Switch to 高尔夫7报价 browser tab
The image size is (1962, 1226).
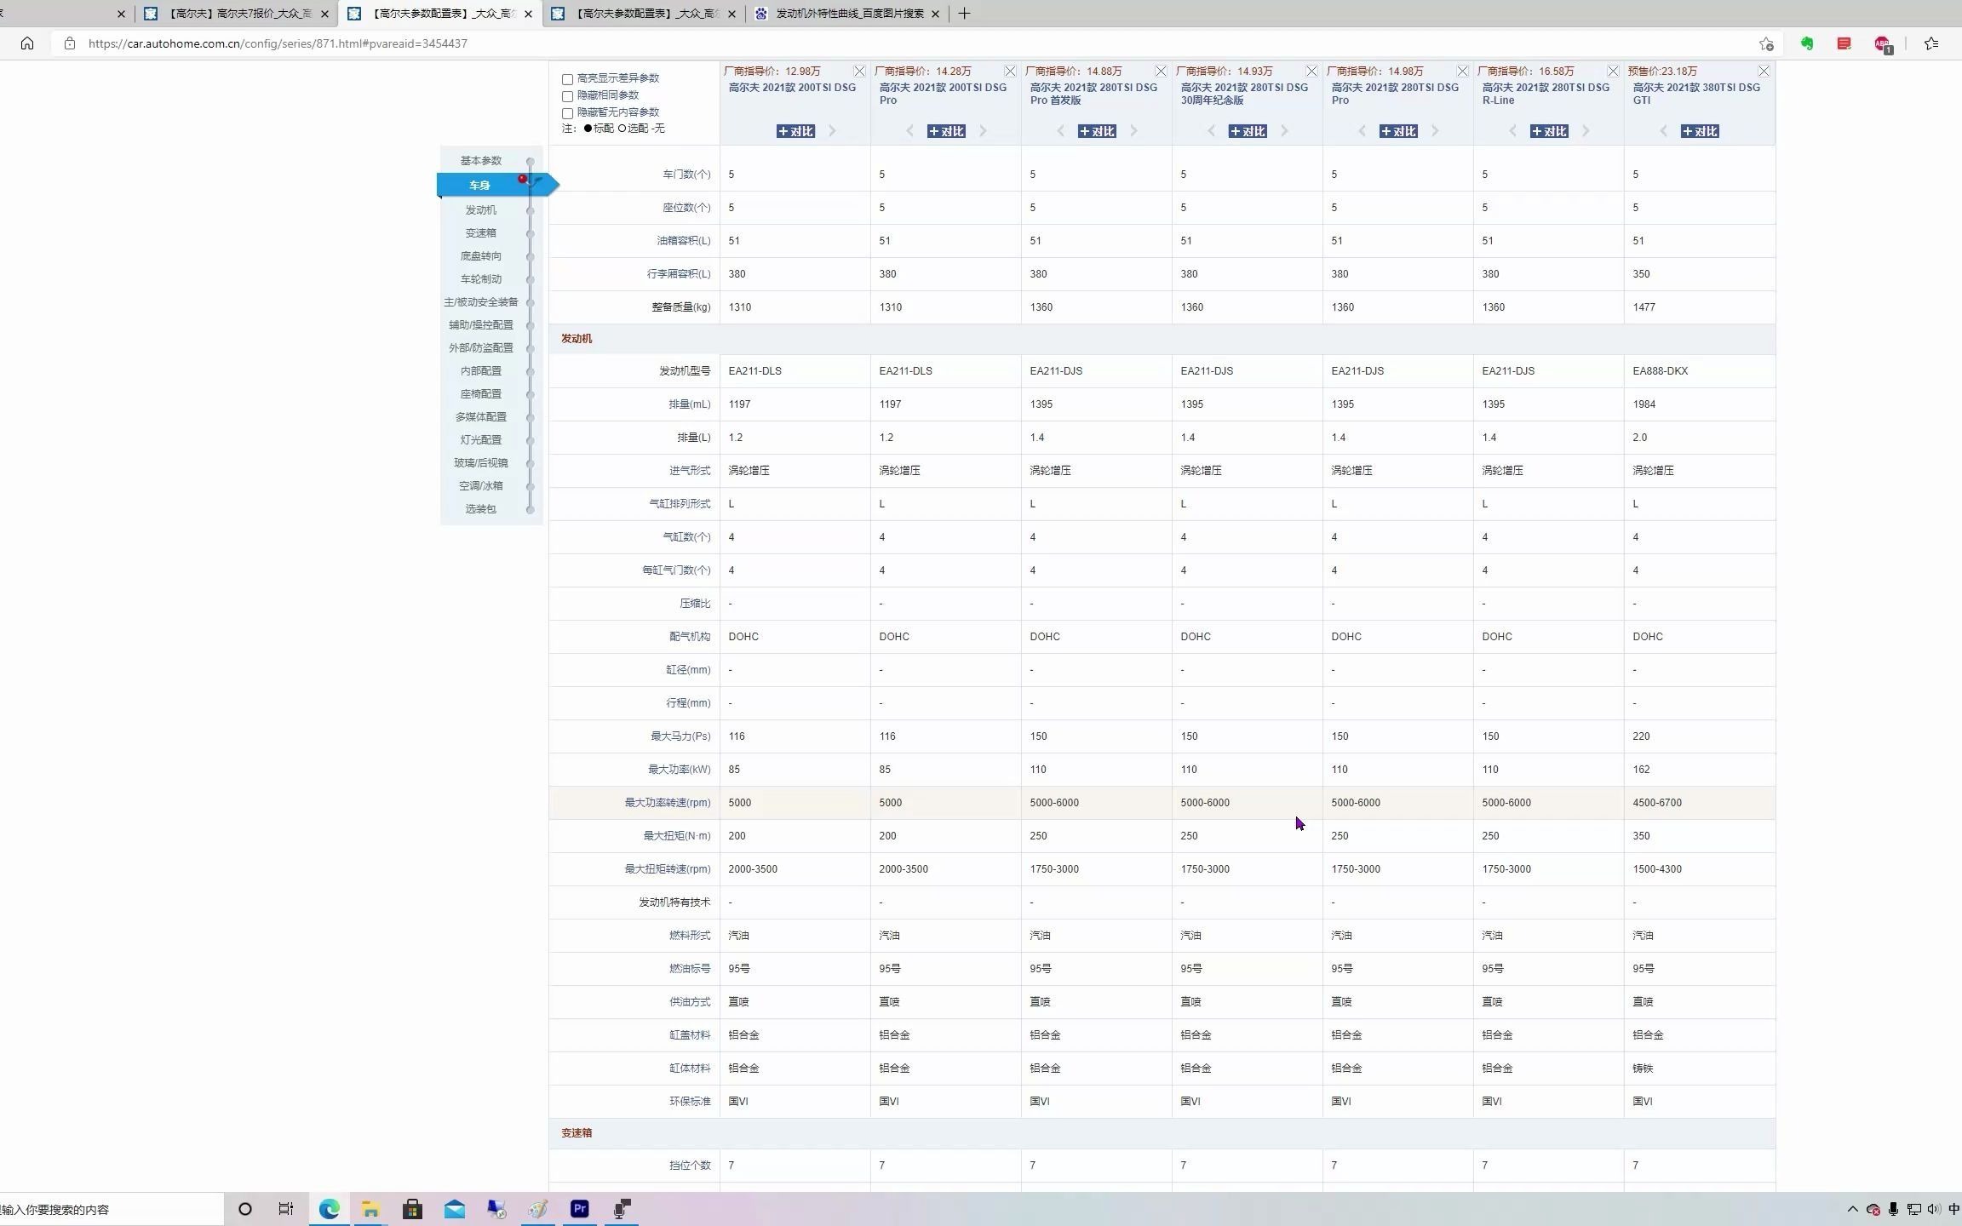tap(237, 14)
